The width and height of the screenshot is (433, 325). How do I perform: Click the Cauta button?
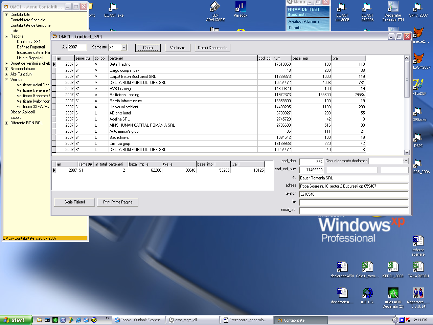(148, 48)
